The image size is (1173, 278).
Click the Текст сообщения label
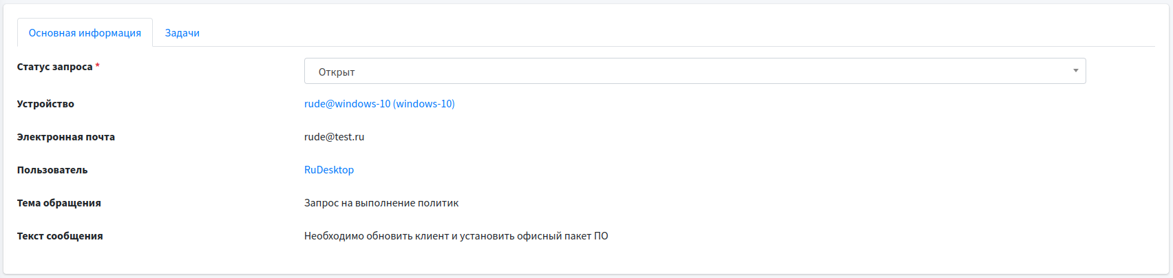(x=60, y=236)
